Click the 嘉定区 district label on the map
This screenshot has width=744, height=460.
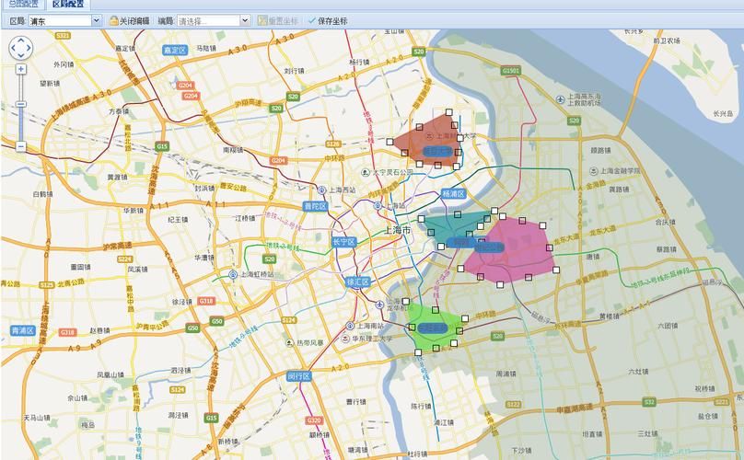point(174,51)
